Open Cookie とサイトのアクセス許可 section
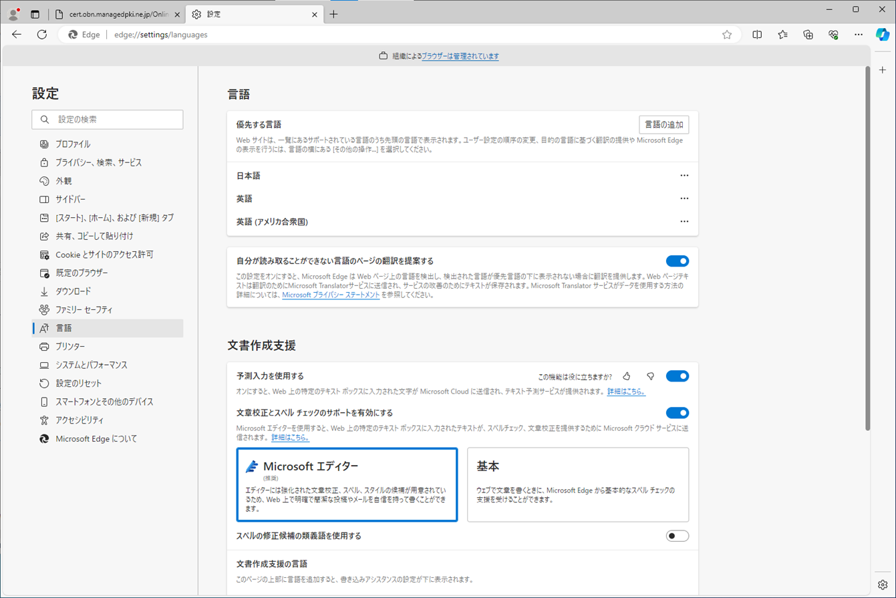Screen dimensions: 896x598 click(108, 255)
